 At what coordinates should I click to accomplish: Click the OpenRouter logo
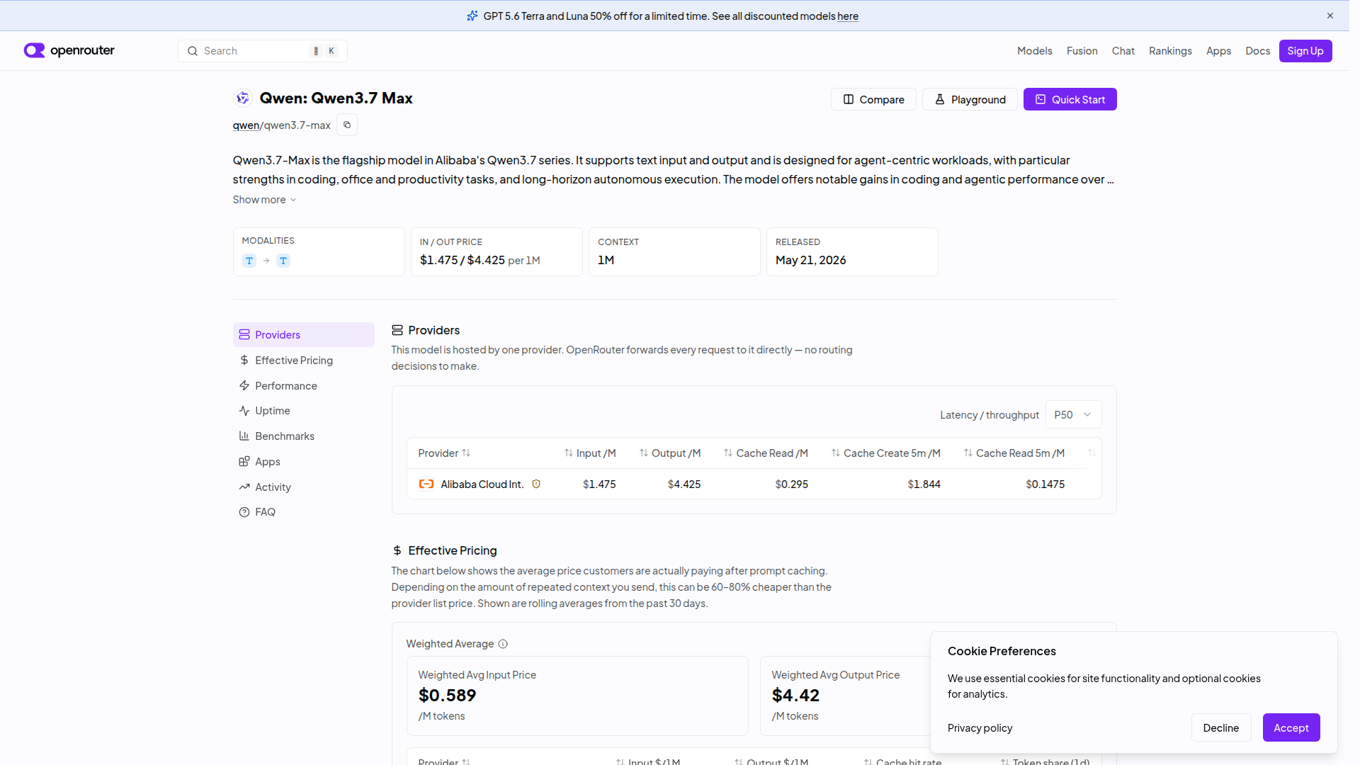pos(69,50)
